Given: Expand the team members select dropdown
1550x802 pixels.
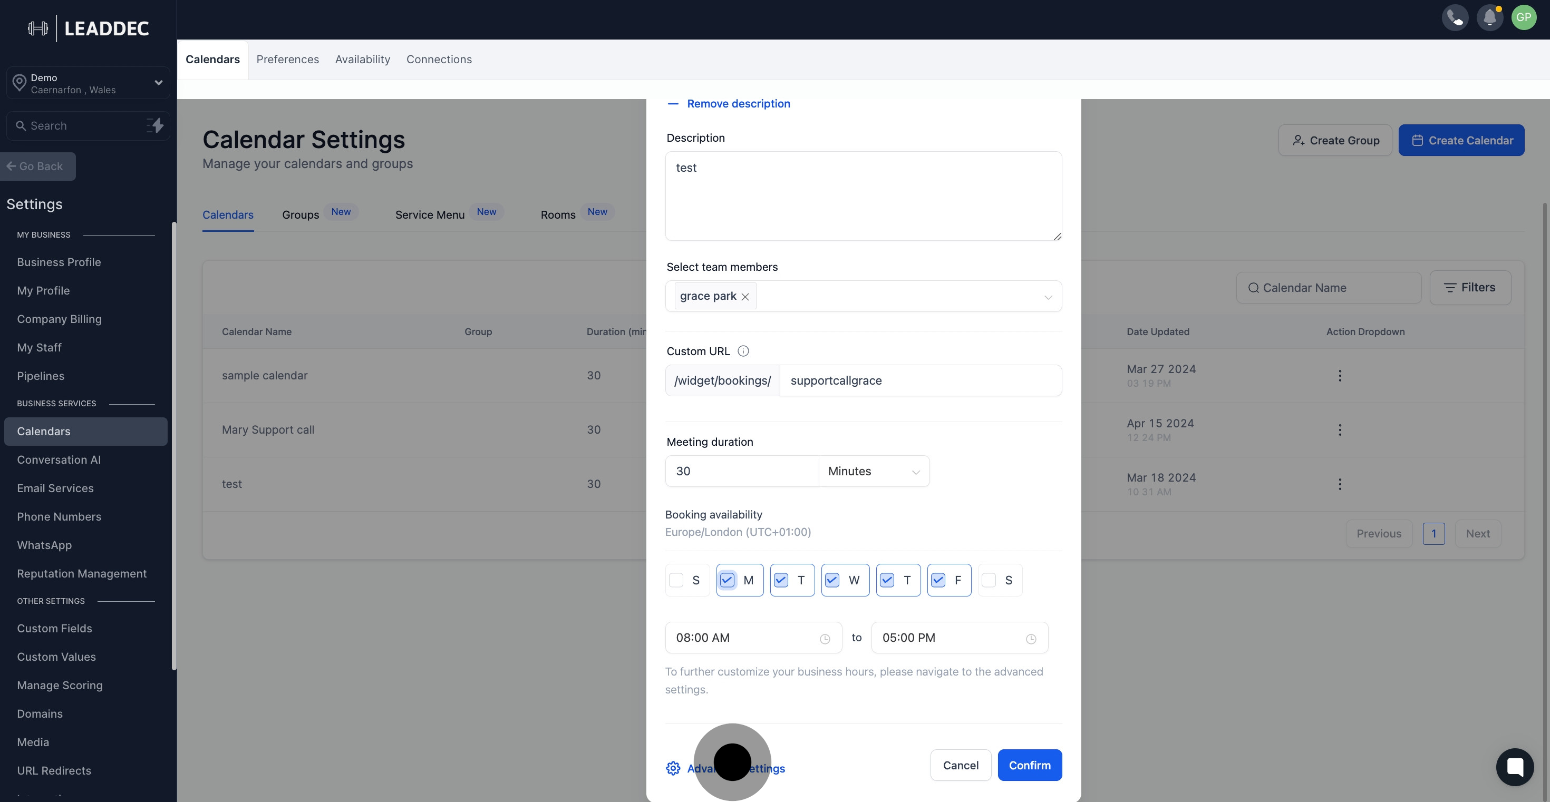Looking at the screenshot, I should click(1048, 297).
